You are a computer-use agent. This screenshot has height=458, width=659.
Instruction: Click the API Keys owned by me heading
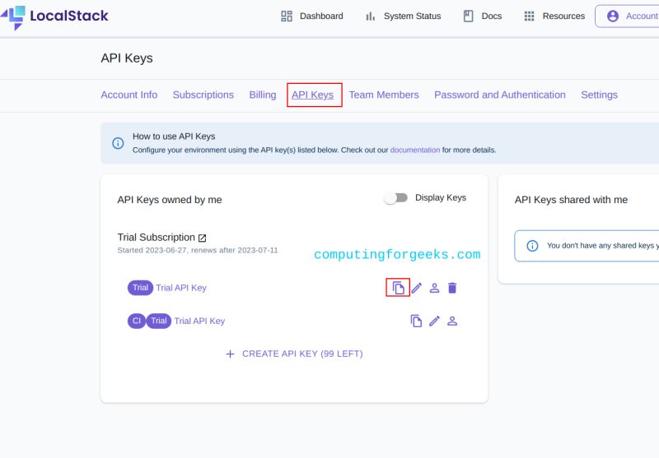pyautogui.click(x=170, y=200)
